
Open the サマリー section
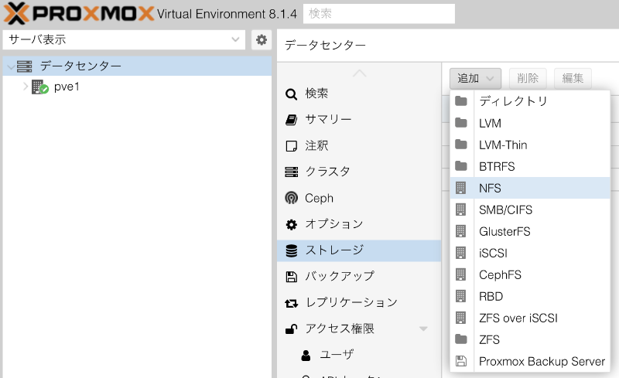click(x=328, y=119)
